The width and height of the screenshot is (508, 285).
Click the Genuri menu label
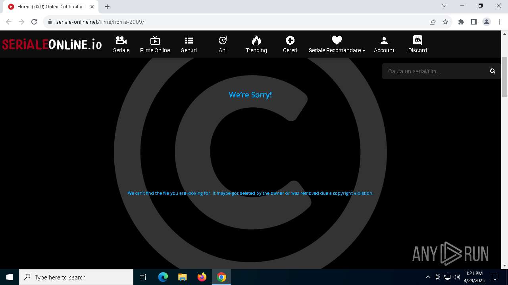(x=189, y=50)
